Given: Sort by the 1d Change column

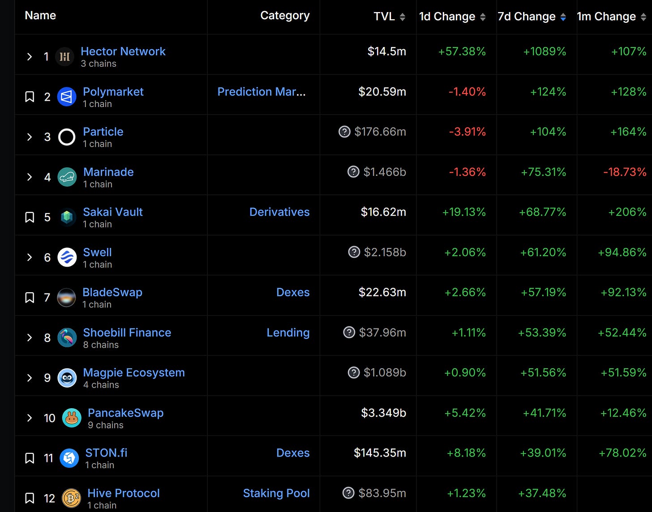Looking at the screenshot, I should pyautogui.click(x=452, y=17).
